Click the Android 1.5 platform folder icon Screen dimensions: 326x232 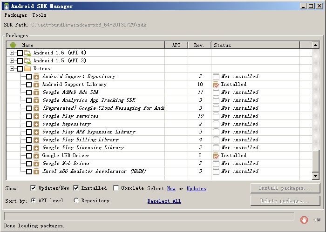(x=27, y=61)
